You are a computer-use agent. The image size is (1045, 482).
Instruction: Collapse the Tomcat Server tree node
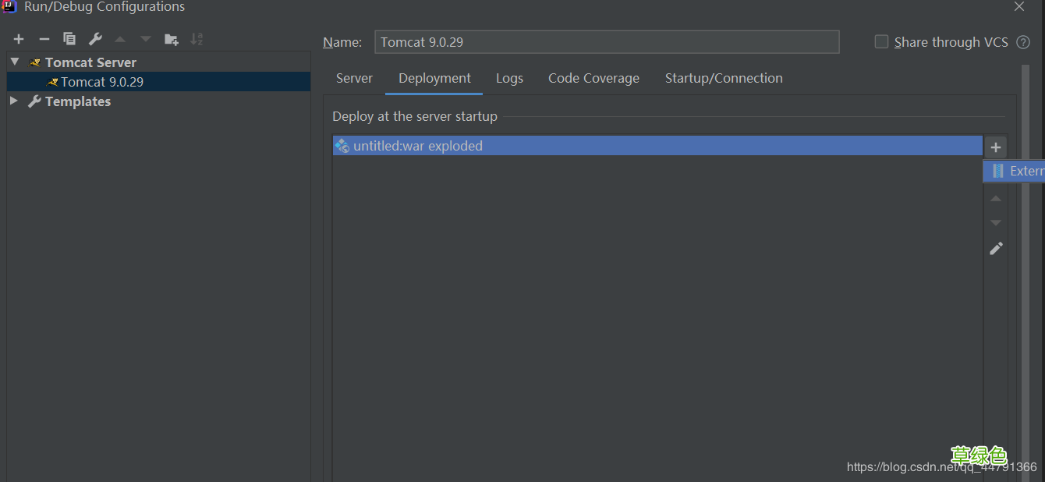pos(15,62)
